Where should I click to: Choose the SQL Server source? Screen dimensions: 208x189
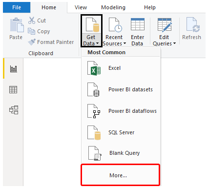click(121, 132)
